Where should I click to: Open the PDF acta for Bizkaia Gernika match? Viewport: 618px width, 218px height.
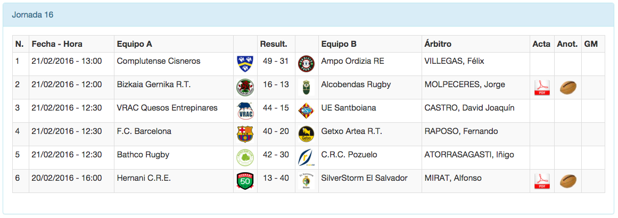(x=542, y=88)
